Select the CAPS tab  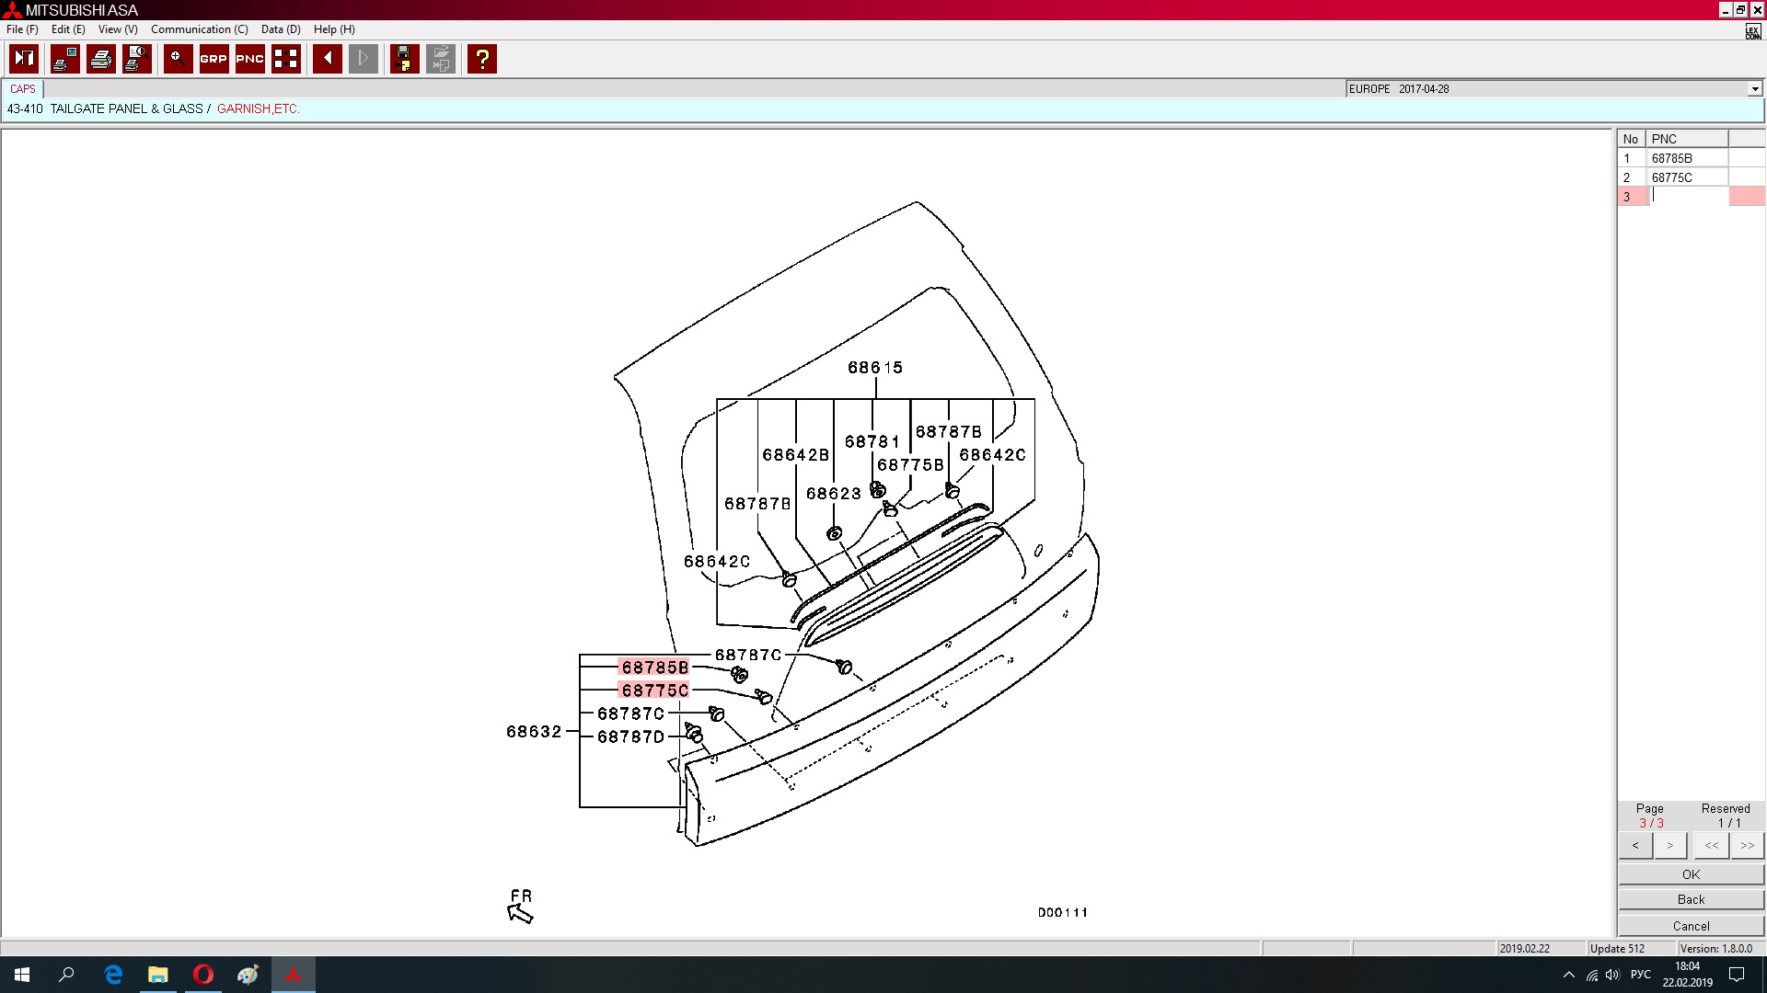tap(23, 89)
